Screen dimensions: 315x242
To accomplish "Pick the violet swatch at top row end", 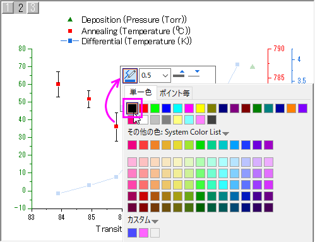I will coord(302,108).
